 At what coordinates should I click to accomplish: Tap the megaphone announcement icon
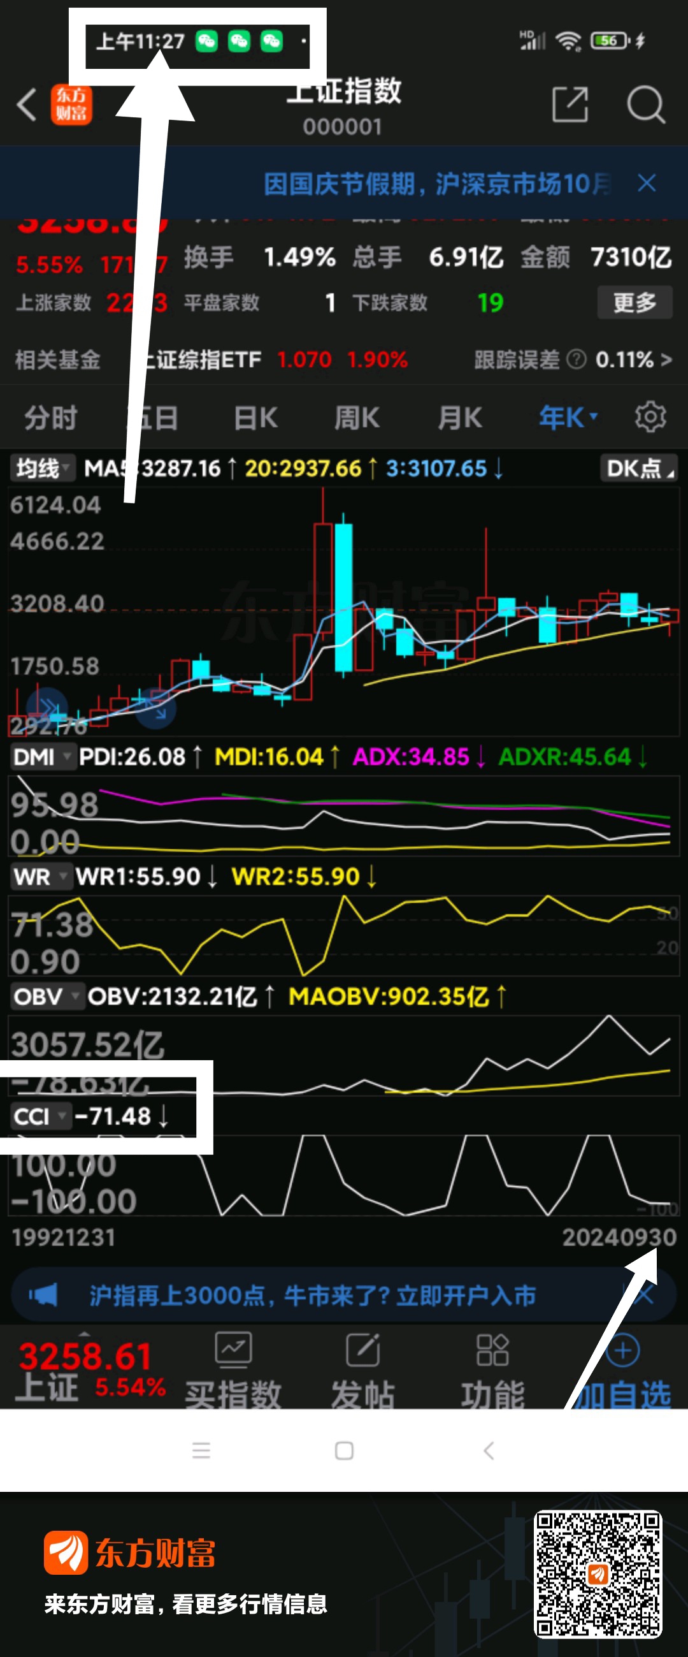44,1295
